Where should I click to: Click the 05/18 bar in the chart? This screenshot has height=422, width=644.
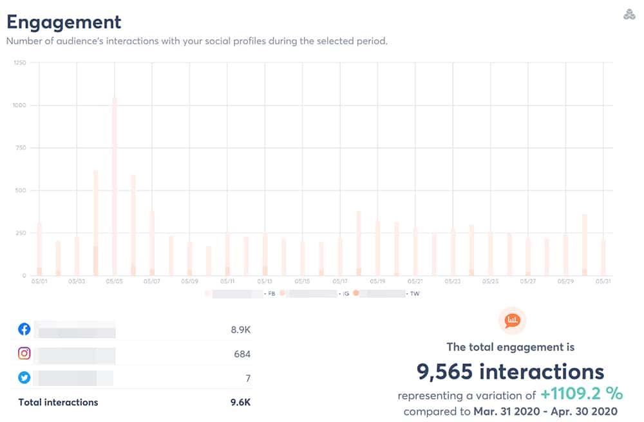tap(359, 243)
